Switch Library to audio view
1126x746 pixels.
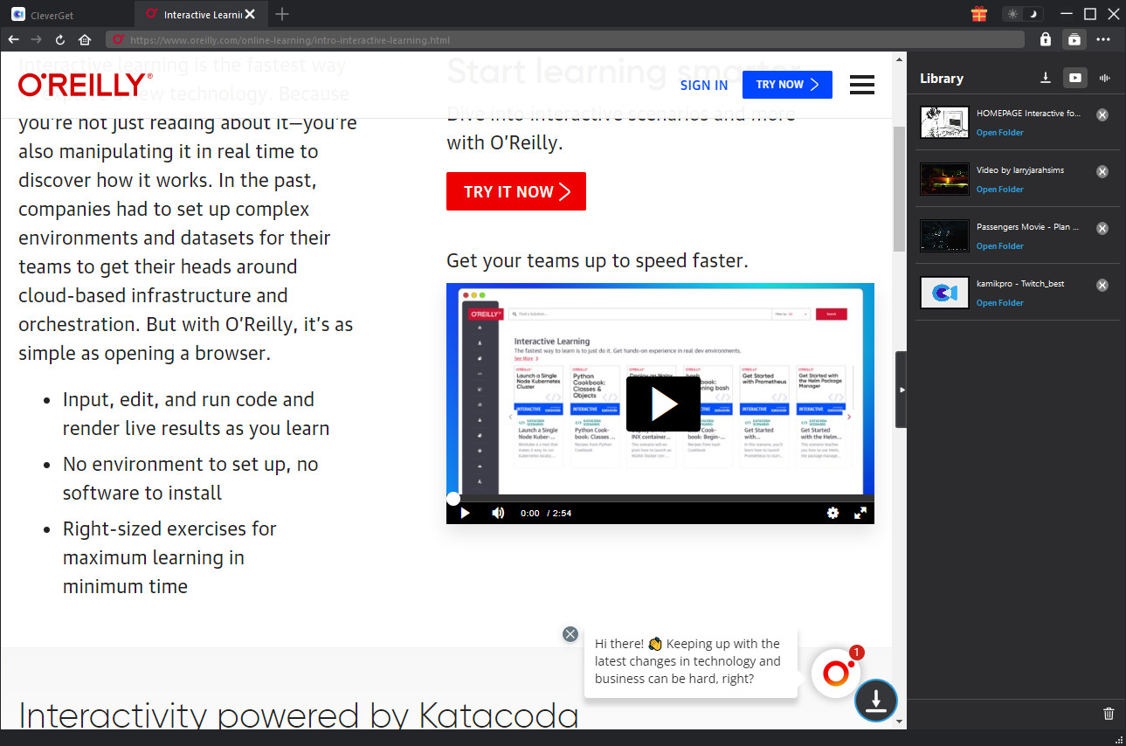(1104, 78)
